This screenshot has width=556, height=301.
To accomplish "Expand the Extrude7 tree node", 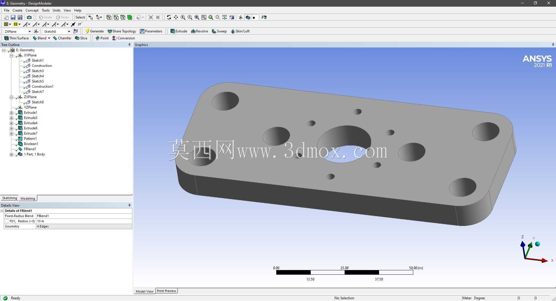I will [12, 134].
